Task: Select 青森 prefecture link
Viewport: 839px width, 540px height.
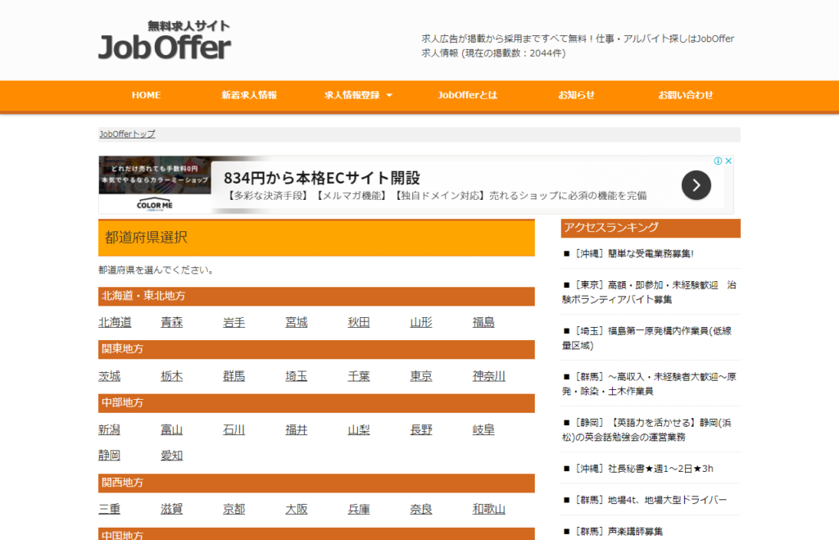Action: pos(172,322)
